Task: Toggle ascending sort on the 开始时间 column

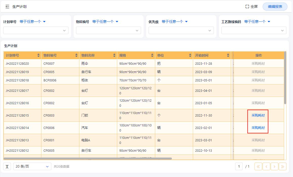Action: point(228,54)
